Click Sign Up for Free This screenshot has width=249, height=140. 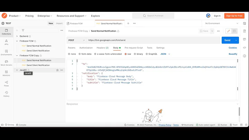pyautogui.click(x=234, y=16)
